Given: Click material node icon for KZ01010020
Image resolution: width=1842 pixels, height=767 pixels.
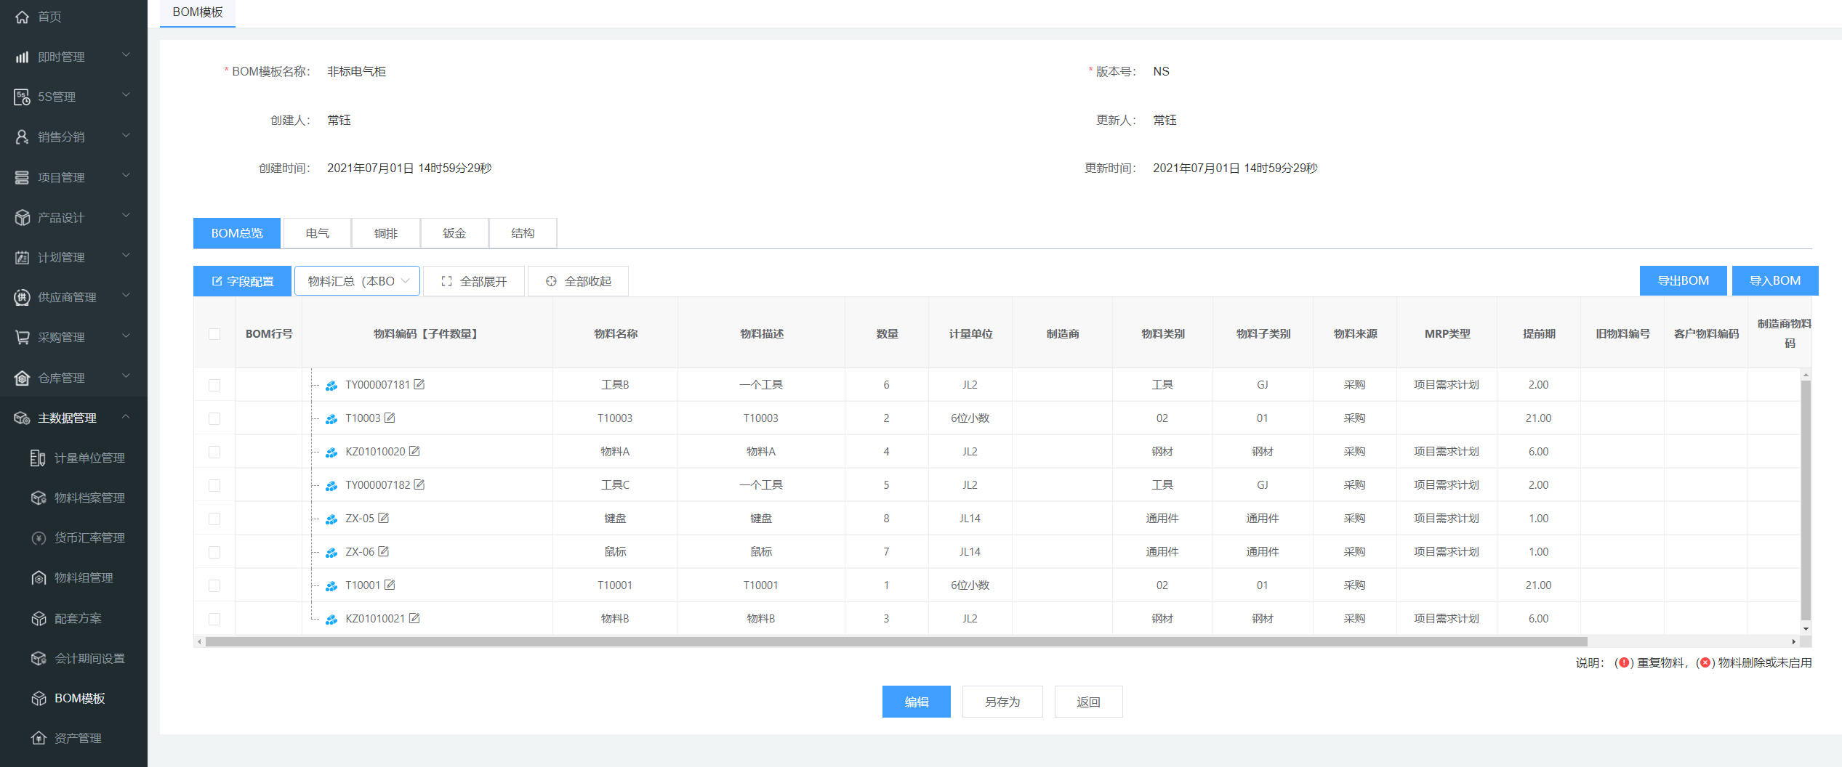Looking at the screenshot, I should 331,452.
